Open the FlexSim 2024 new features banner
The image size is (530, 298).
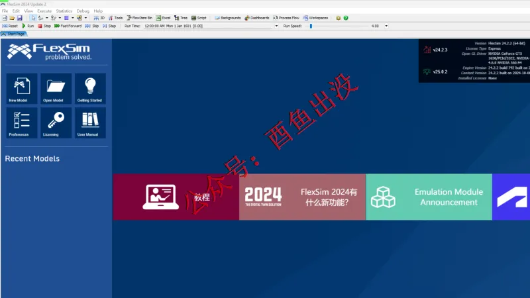coord(303,197)
